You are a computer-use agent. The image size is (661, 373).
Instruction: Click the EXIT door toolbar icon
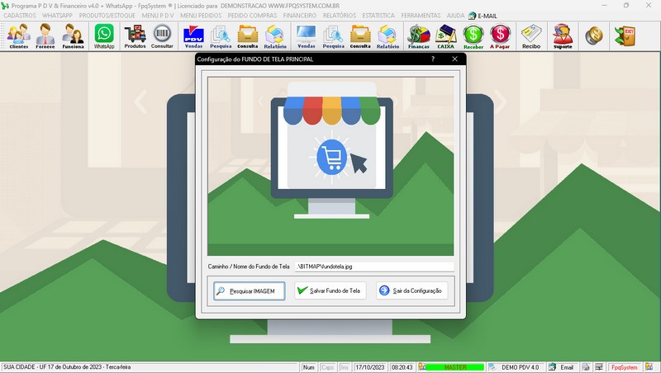click(x=625, y=35)
